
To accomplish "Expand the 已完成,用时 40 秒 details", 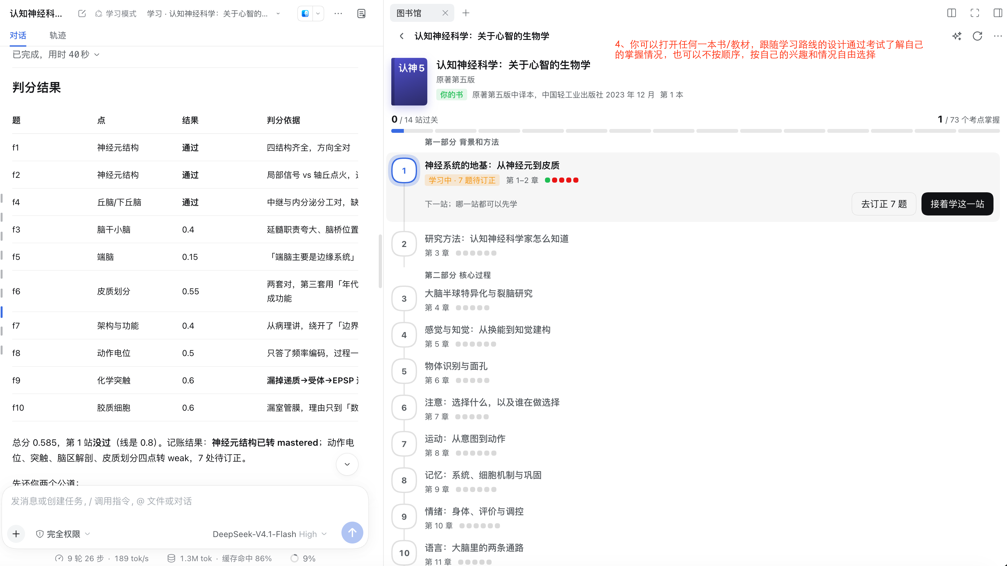I will 56,54.
